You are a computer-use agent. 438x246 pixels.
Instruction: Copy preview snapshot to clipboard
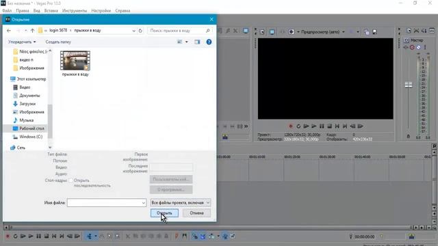(x=367, y=32)
